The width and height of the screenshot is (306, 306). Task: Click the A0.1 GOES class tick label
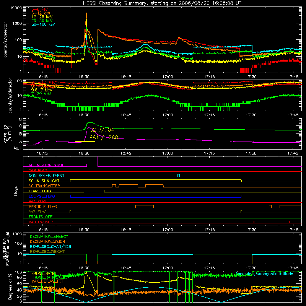18,148
